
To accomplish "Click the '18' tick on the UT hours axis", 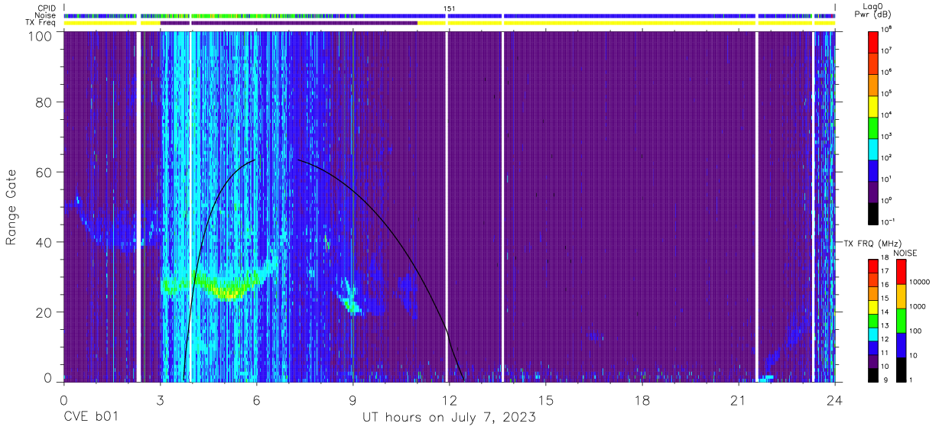I will (x=642, y=399).
